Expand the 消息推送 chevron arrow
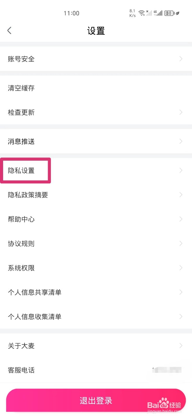This screenshot has width=192, height=418. click(181, 141)
